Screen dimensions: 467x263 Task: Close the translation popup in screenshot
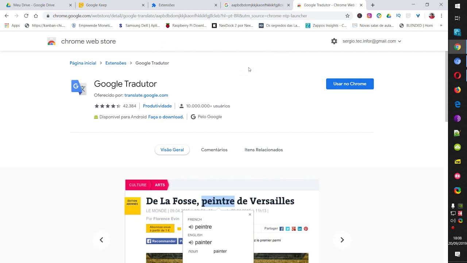click(250, 214)
